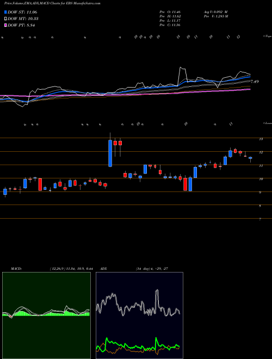This screenshot has height=359, width=272.
Task: Click the 12 price axis label
Action: pos(261,152)
